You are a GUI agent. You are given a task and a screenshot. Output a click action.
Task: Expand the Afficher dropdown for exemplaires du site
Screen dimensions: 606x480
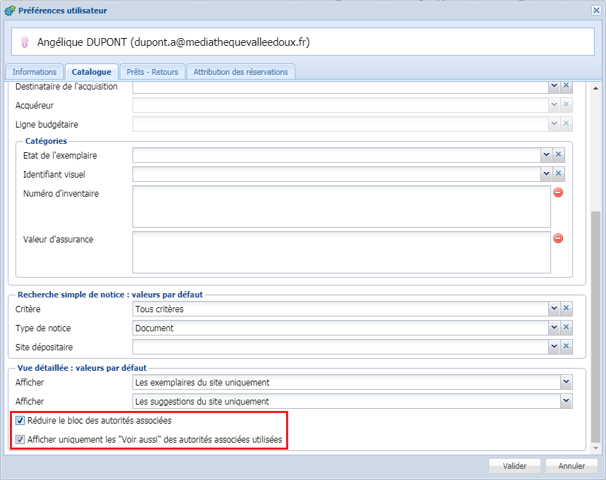point(566,381)
